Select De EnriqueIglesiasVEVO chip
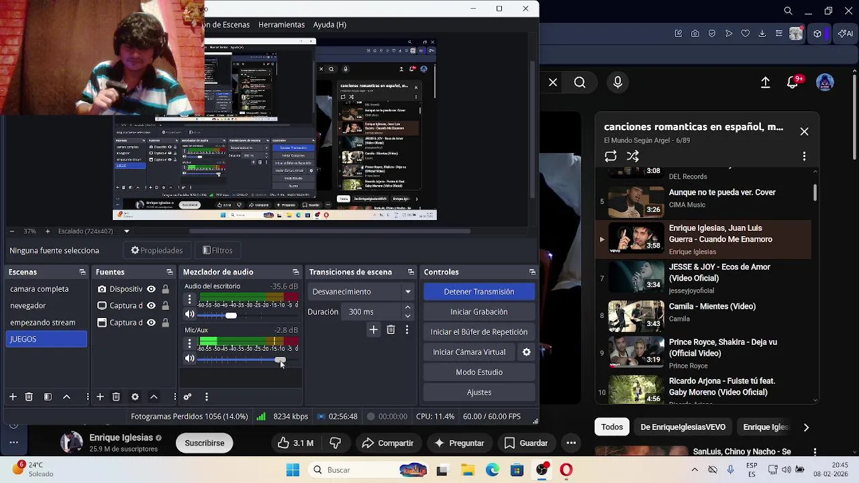859x483 pixels. 683,427
